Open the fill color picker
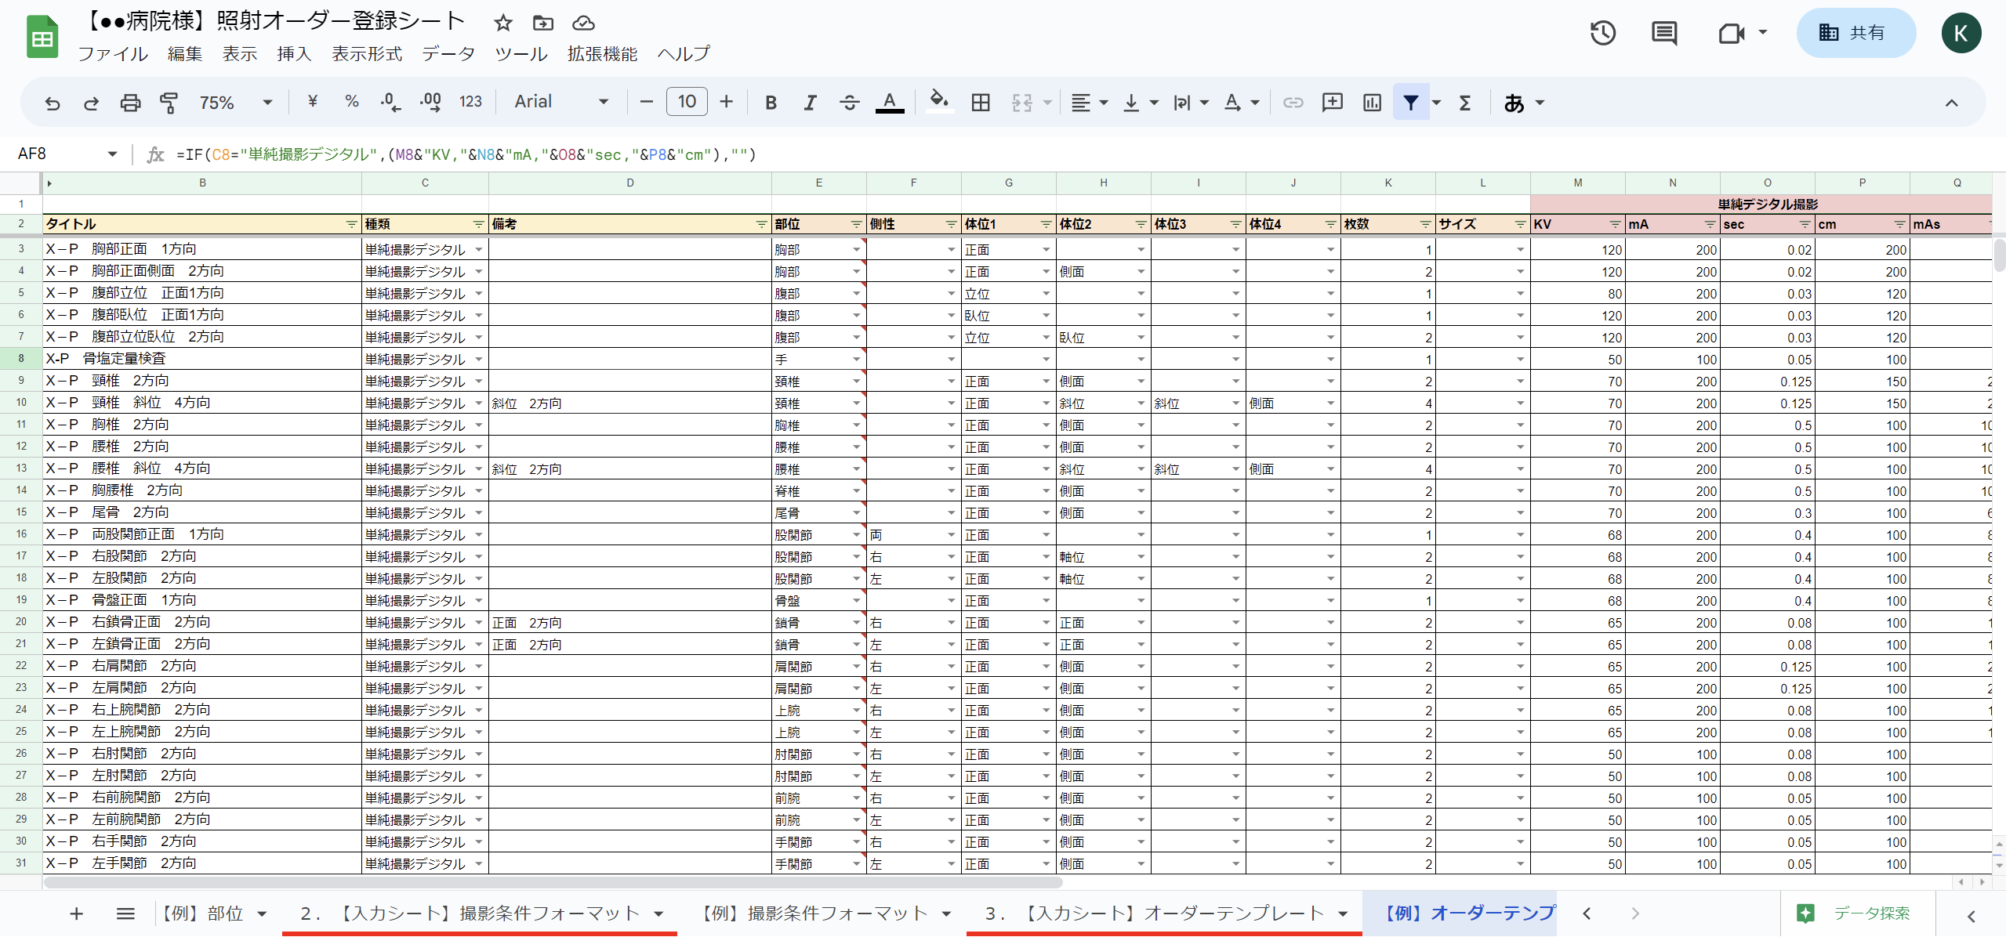2006x937 pixels. 938,101
